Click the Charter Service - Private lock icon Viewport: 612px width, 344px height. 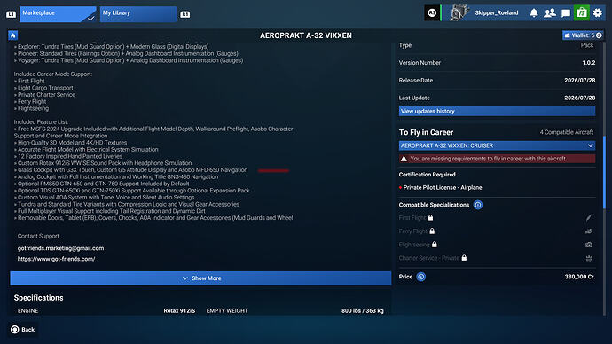click(x=464, y=258)
